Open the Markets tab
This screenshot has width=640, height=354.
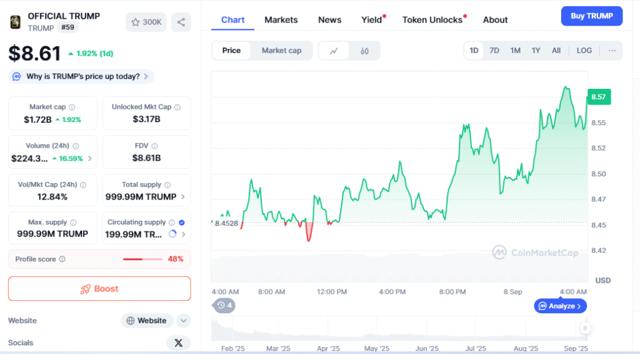point(281,20)
